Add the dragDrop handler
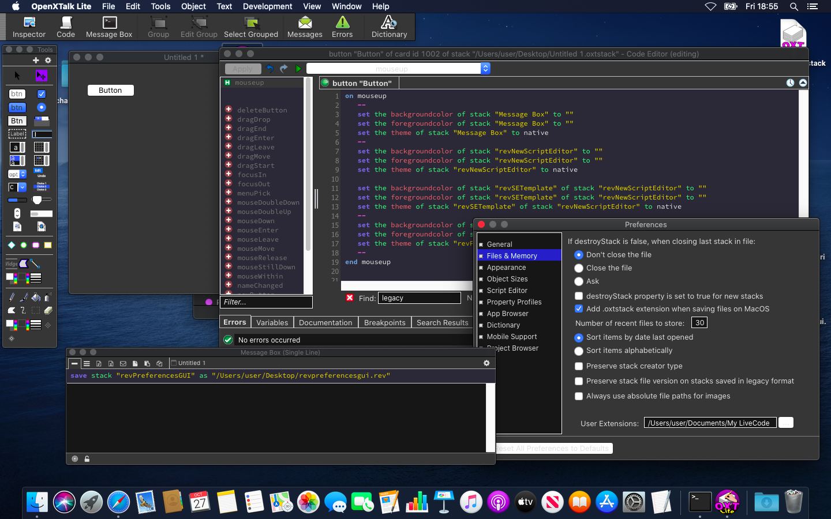This screenshot has height=519, width=831. (229, 119)
